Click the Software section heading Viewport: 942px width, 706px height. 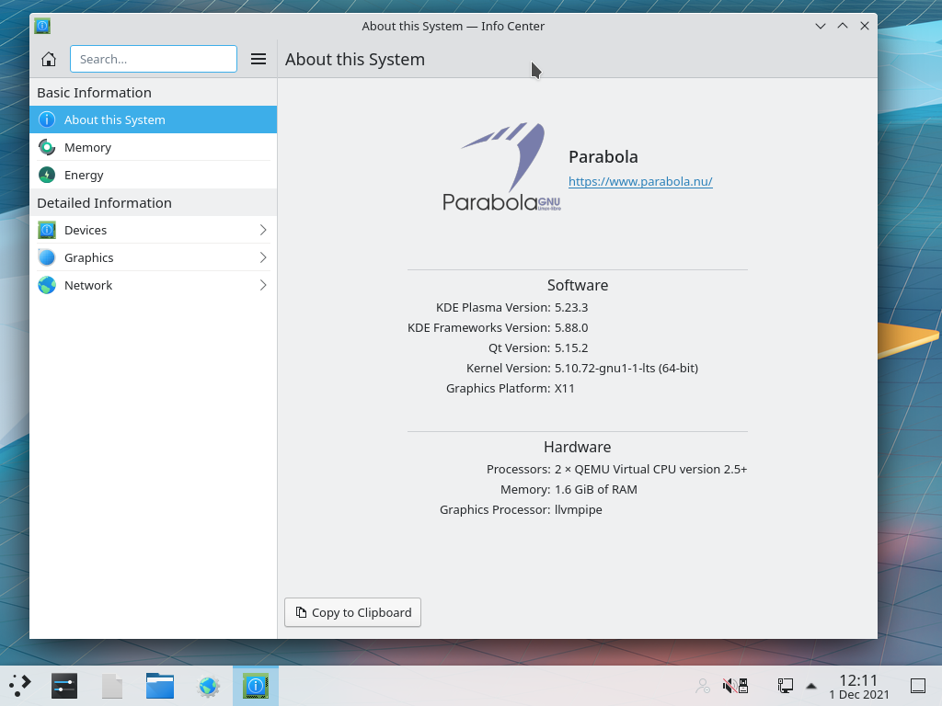pos(578,285)
